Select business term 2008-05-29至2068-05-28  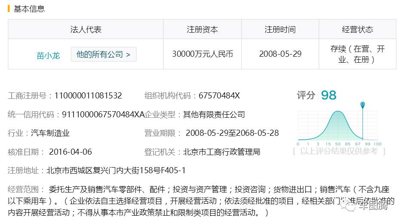(232, 133)
